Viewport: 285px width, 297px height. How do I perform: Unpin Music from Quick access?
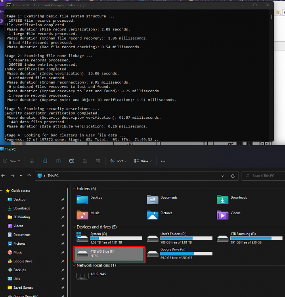[63, 252]
